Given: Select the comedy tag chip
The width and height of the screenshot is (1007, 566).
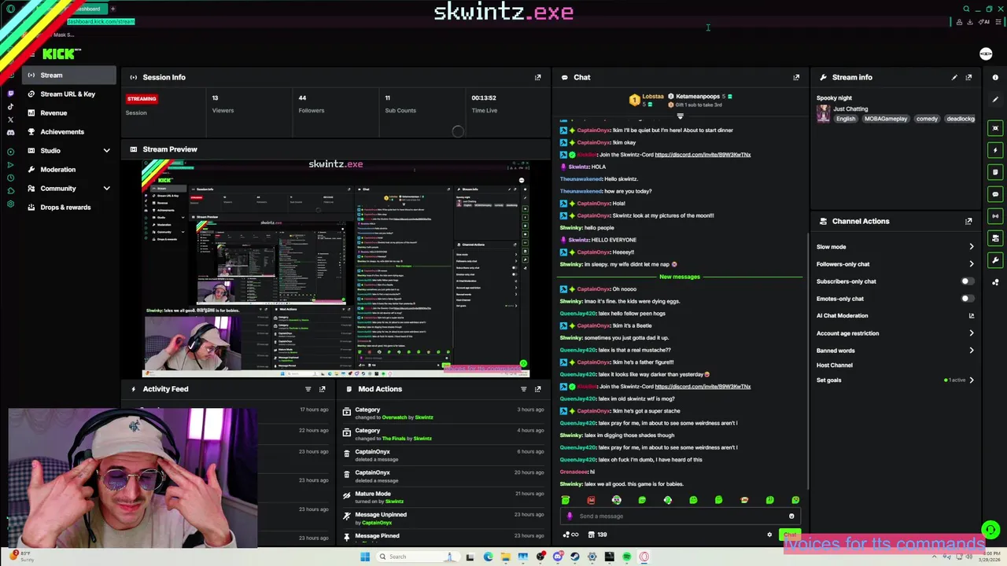Looking at the screenshot, I should [927, 119].
